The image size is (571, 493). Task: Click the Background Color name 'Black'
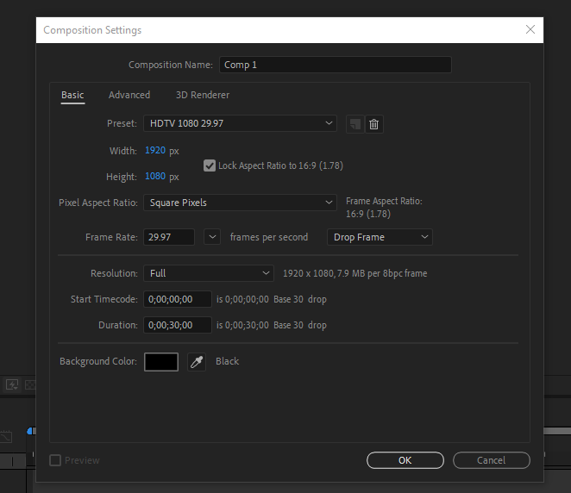coord(227,361)
